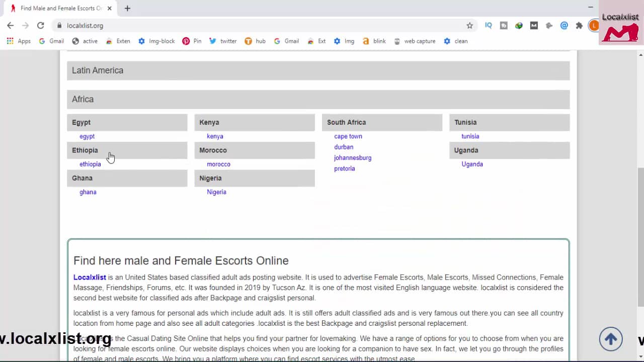This screenshot has height=362, width=644.
Task: Open the durban link
Action: tap(344, 147)
